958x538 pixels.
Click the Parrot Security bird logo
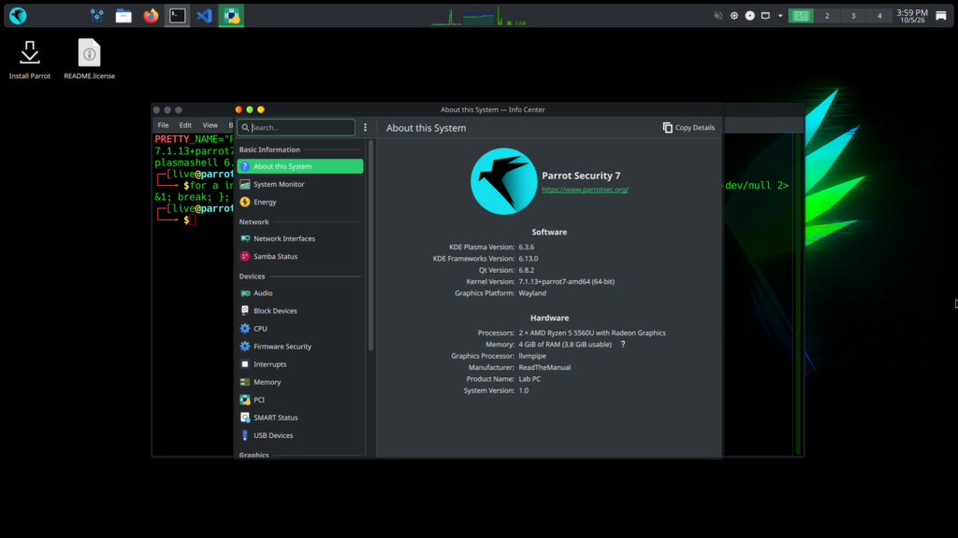[x=503, y=181]
